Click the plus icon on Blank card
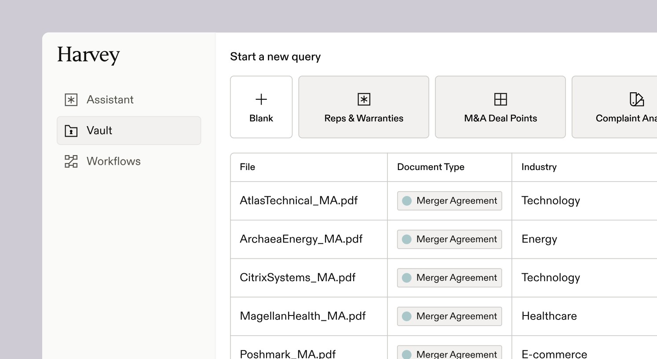 pyautogui.click(x=261, y=99)
